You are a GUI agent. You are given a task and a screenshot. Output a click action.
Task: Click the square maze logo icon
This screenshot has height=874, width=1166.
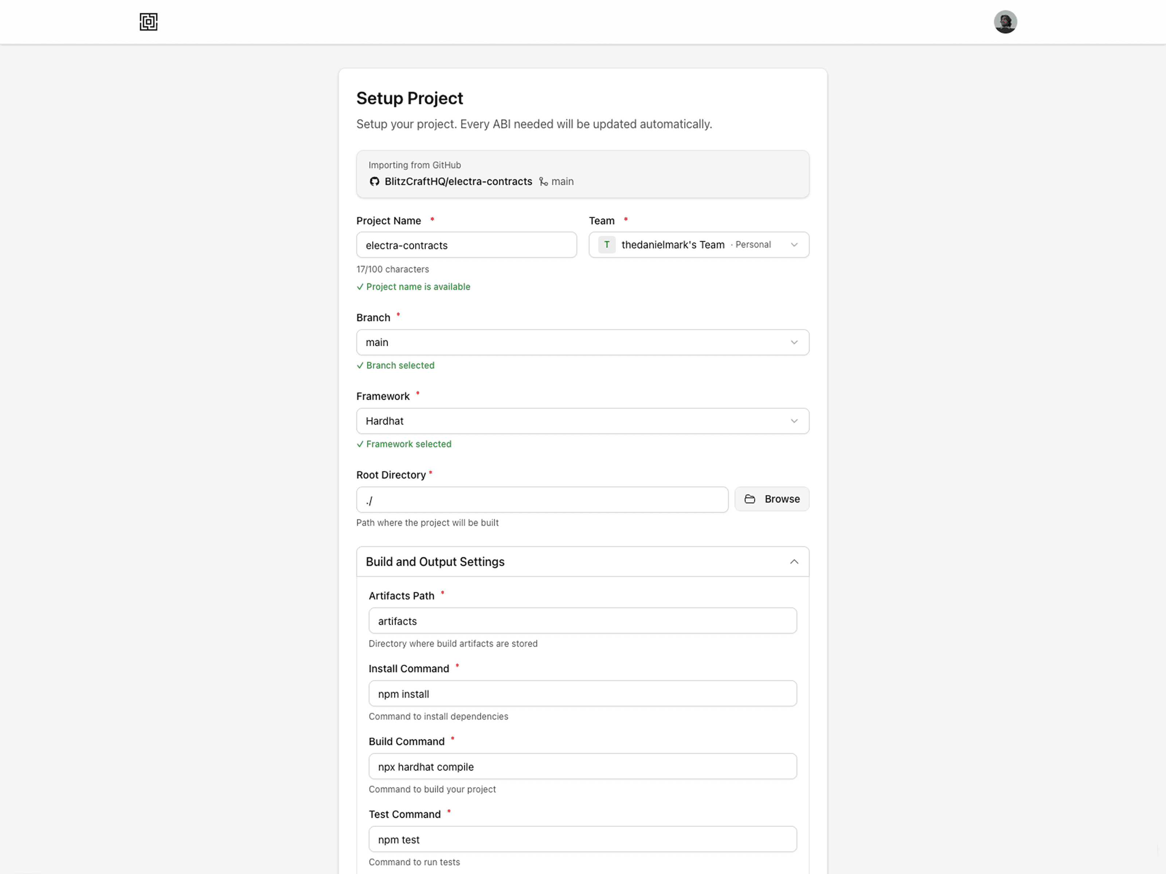click(x=149, y=21)
